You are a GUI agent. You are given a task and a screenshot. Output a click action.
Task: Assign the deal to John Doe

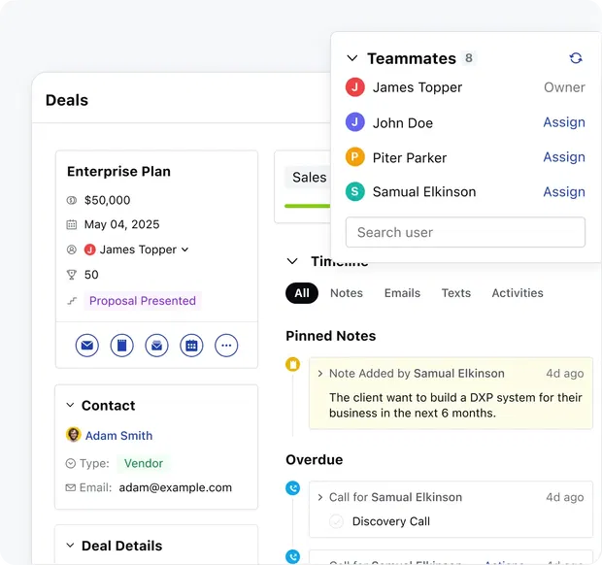coord(563,122)
